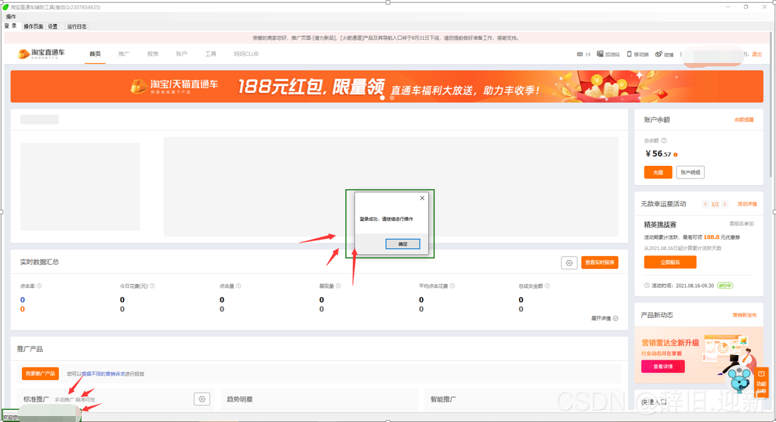Open the 账户明细 button
The image size is (776, 422).
690,172
